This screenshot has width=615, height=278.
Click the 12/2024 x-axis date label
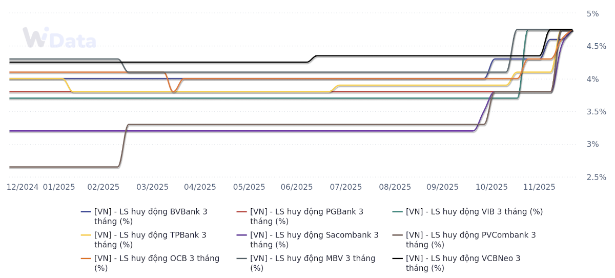click(23, 187)
